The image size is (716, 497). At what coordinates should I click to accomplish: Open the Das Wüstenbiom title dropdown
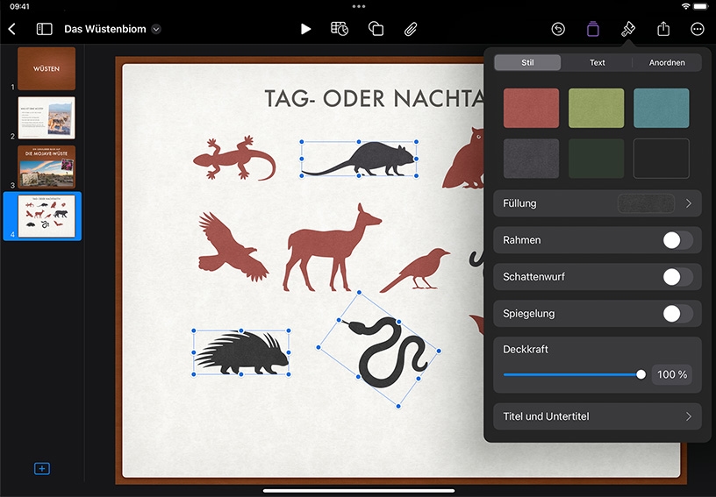click(156, 29)
